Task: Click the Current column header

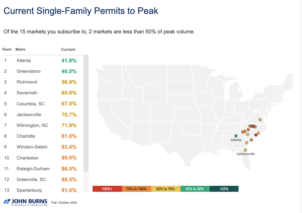Action: (68, 49)
